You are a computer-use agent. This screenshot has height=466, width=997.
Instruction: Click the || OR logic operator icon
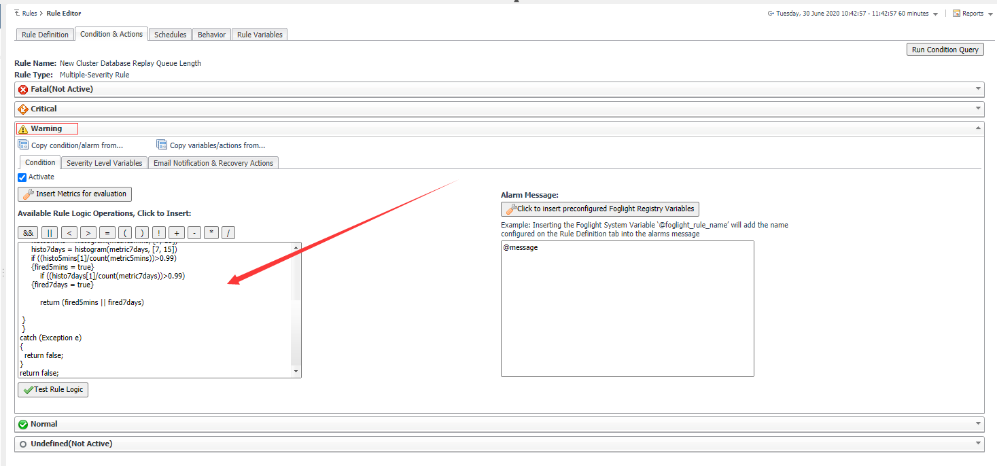tap(49, 232)
